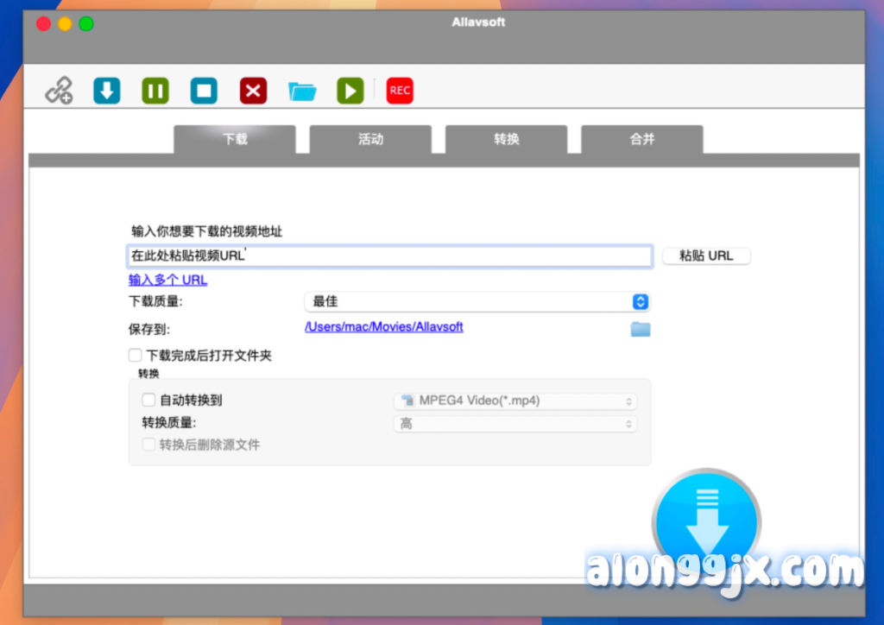
Task: Open the 下载质量 dropdown set to 最佳
Action: click(x=477, y=301)
